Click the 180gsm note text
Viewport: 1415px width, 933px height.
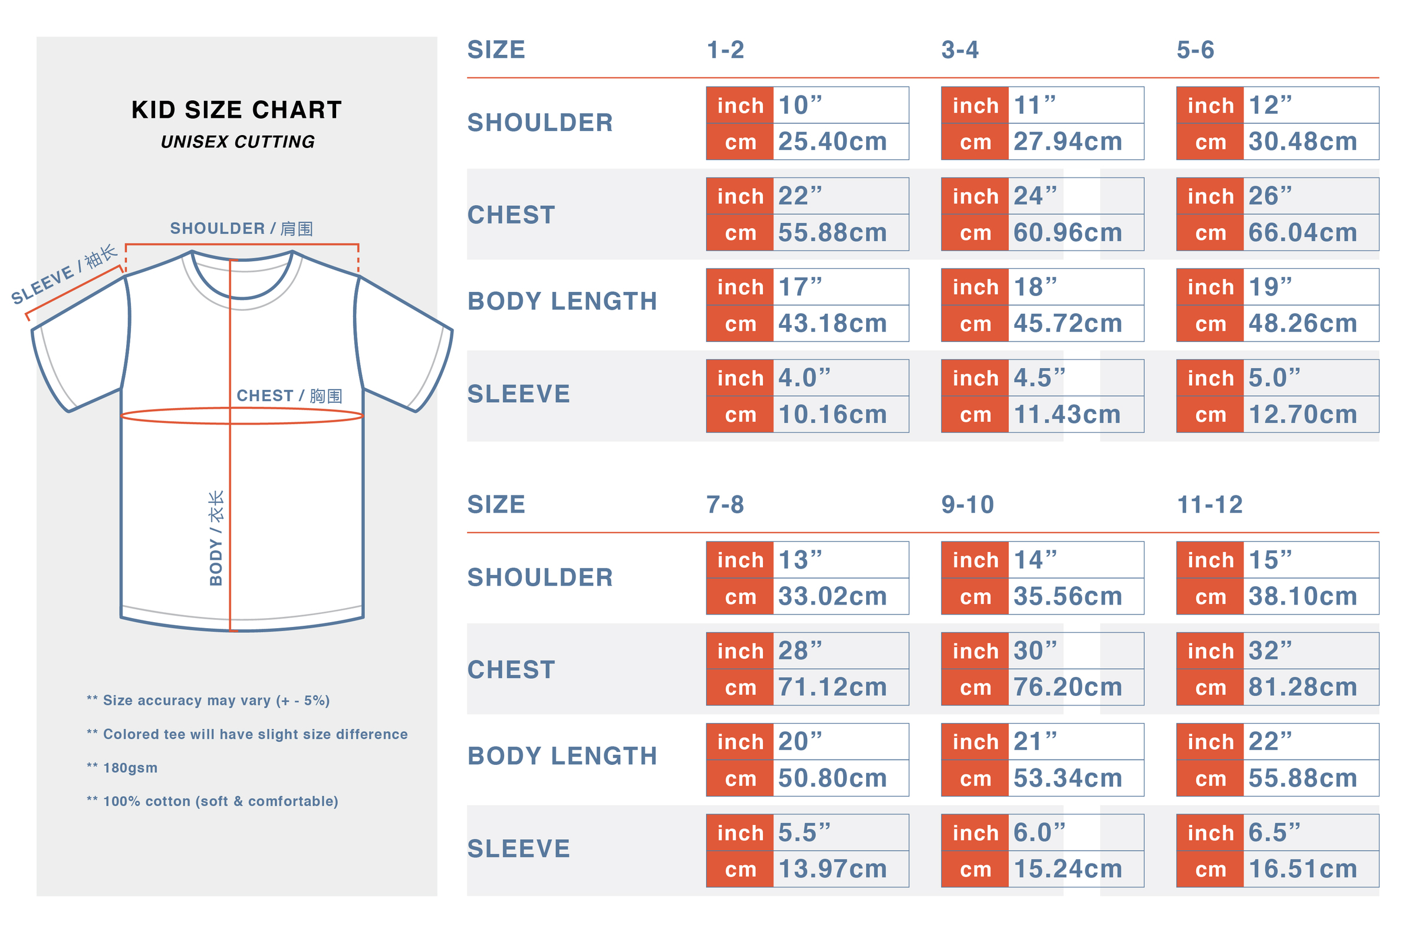coord(130,768)
